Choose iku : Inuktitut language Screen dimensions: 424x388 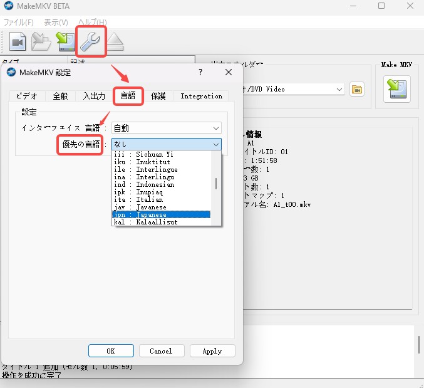click(161, 162)
